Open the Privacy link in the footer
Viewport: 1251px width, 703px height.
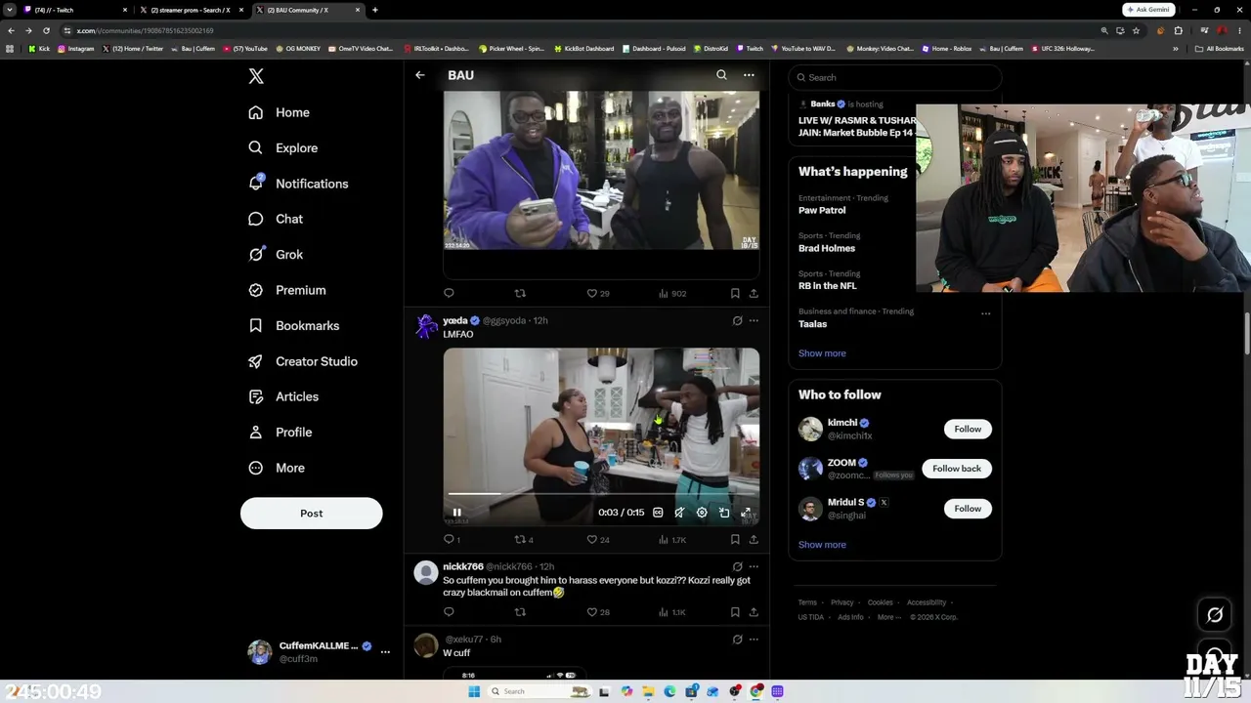coord(842,602)
